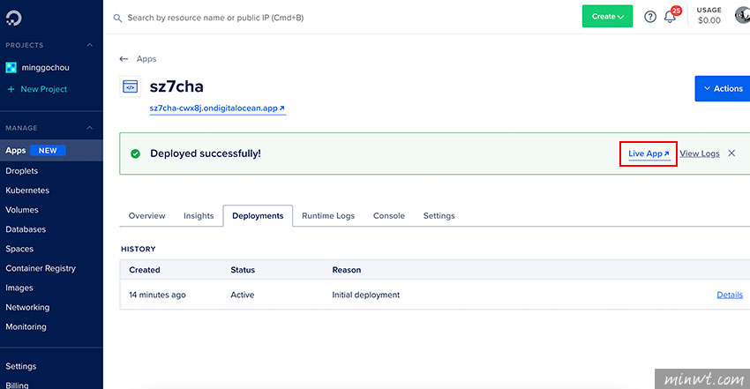Image resolution: width=750 pixels, height=389 pixels.
Task: Click the search magnifier icon
Action: pos(117,19)
